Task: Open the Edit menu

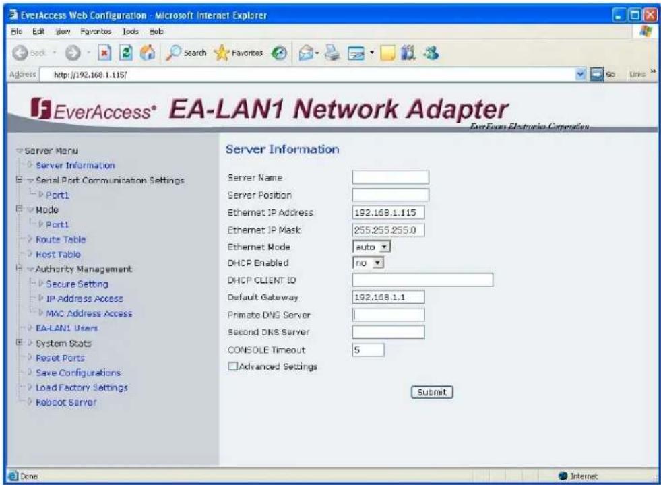Action: coord(38,31)
